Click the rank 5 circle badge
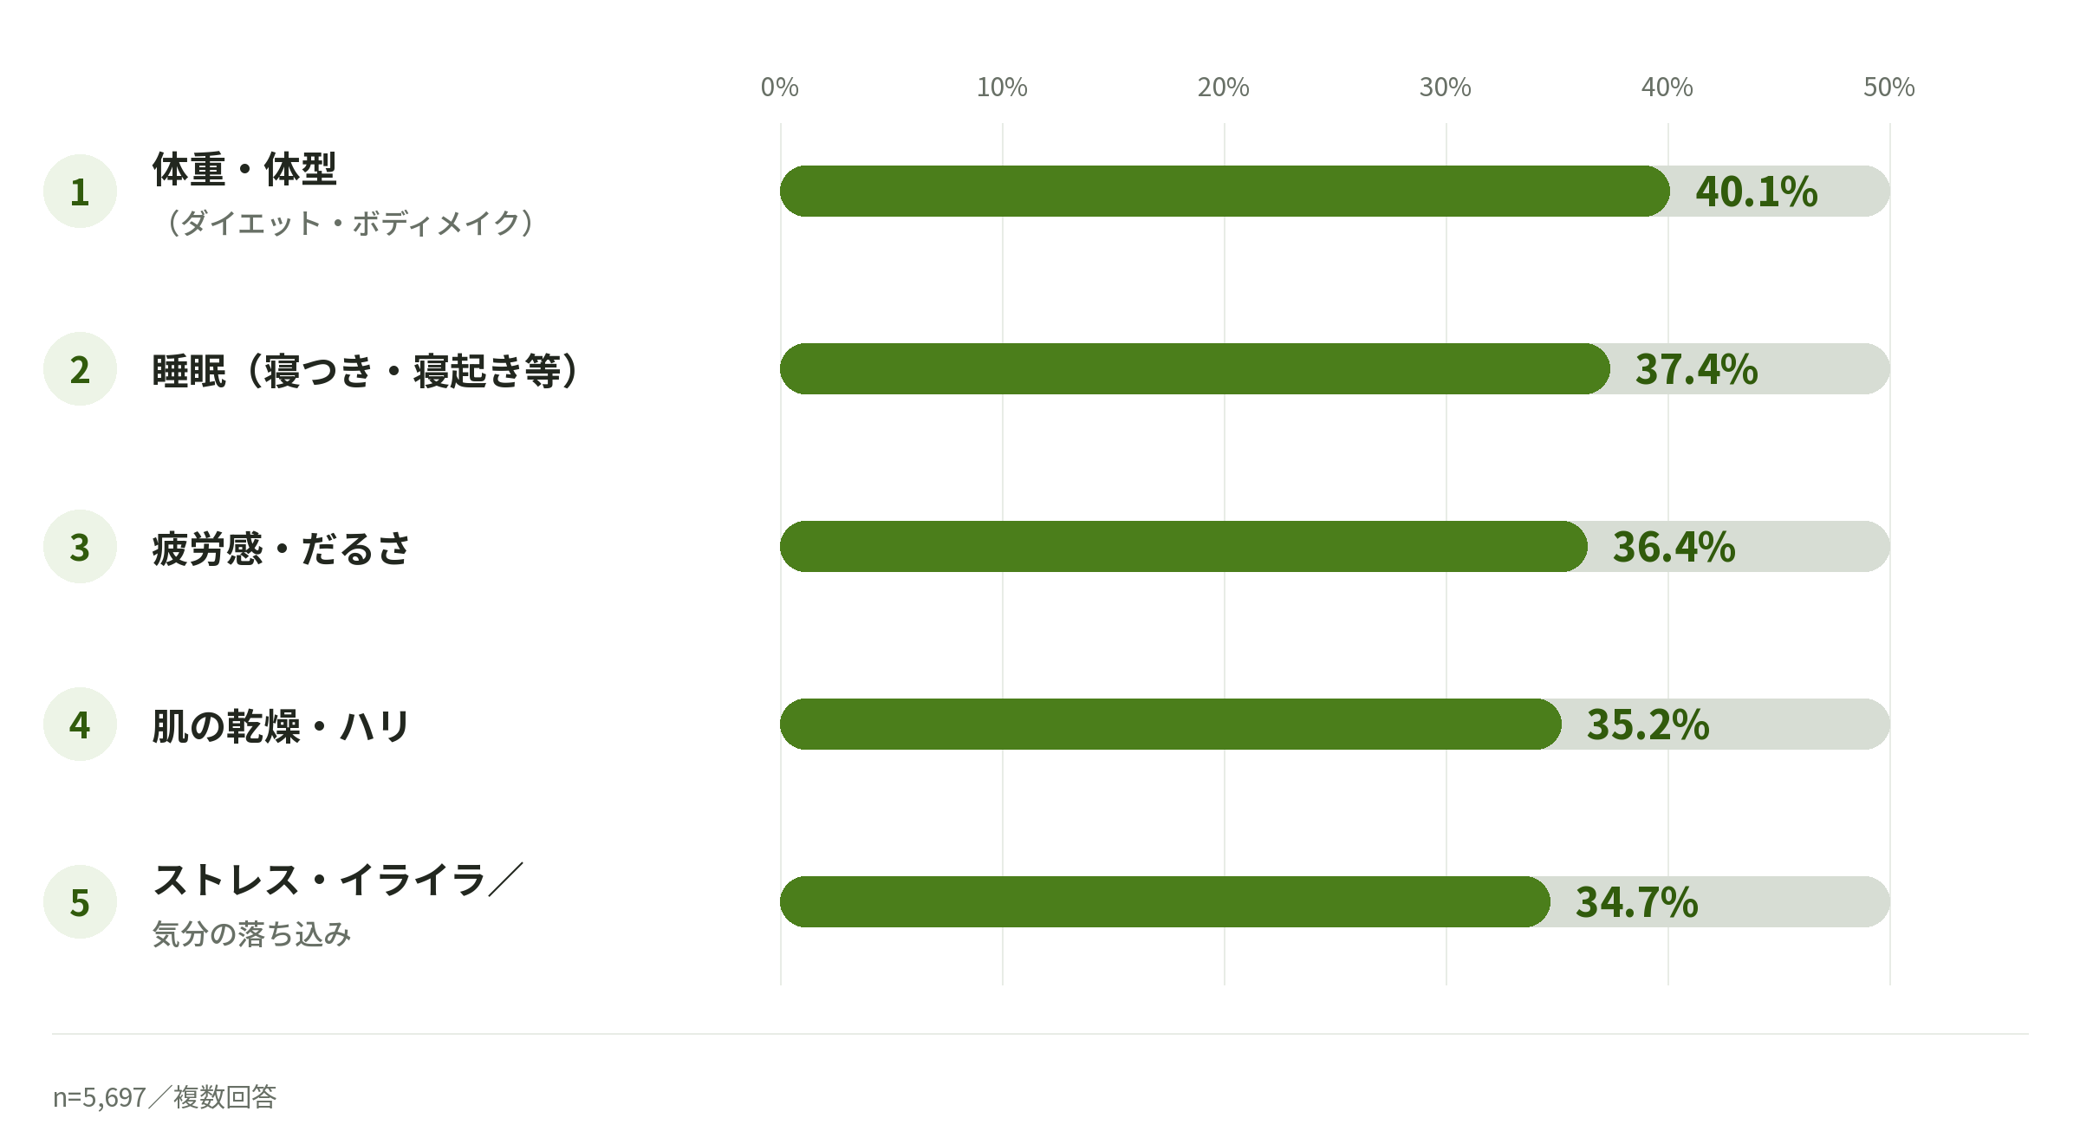The width and height of the screenshot is (2080, 1144). pos(80,902)
